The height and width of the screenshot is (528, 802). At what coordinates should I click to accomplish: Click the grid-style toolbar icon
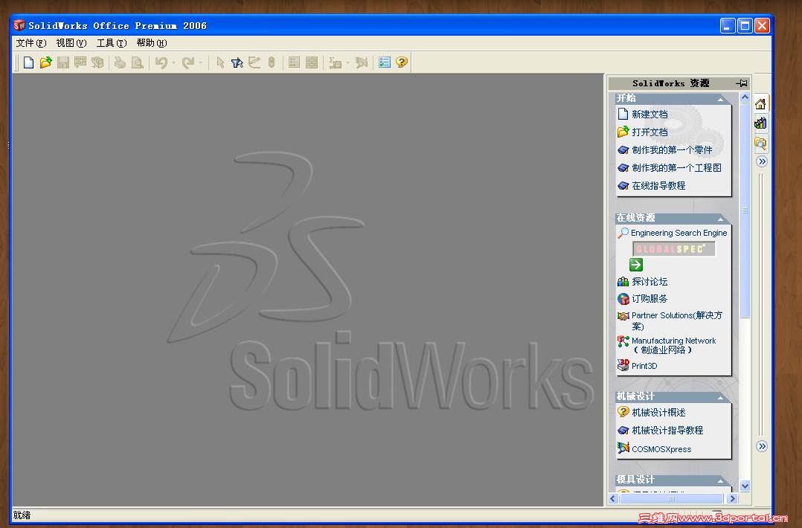coord(294,62)
